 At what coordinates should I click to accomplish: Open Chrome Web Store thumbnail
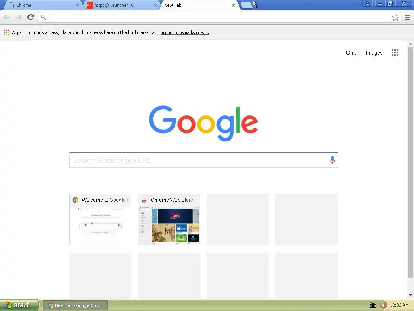[x=169, y=219]
